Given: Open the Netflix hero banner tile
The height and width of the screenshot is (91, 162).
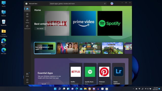Looking at the screenshot, I should 57,23.
